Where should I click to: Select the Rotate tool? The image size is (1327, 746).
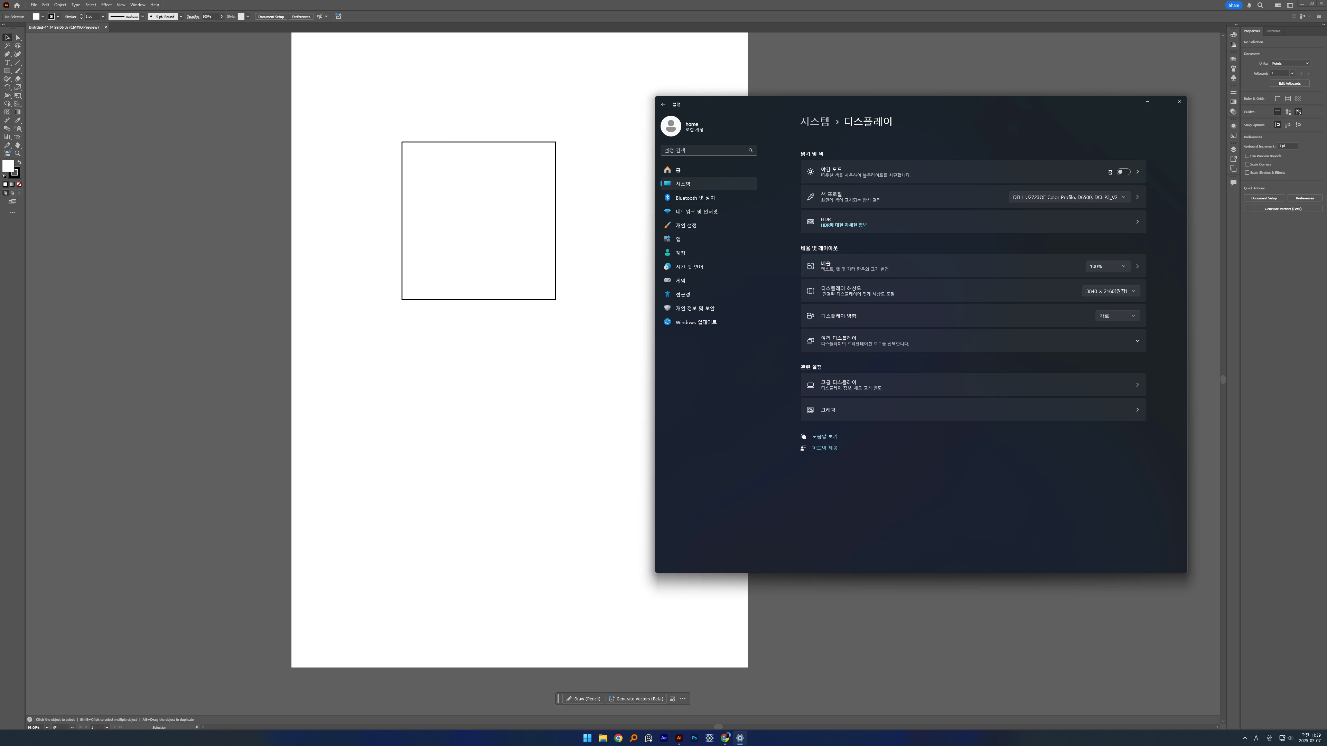coord(7,87)
